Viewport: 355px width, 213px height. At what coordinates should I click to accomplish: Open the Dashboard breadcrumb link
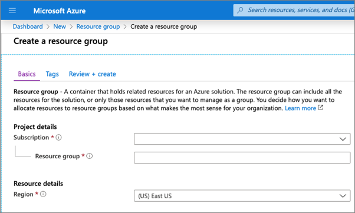[28, 26]
